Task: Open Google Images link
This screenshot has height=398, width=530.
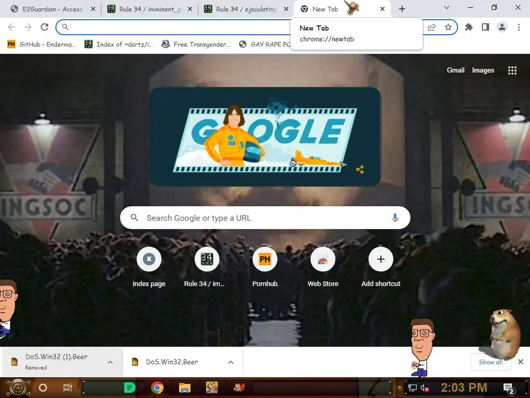Action: click(483, 70)
